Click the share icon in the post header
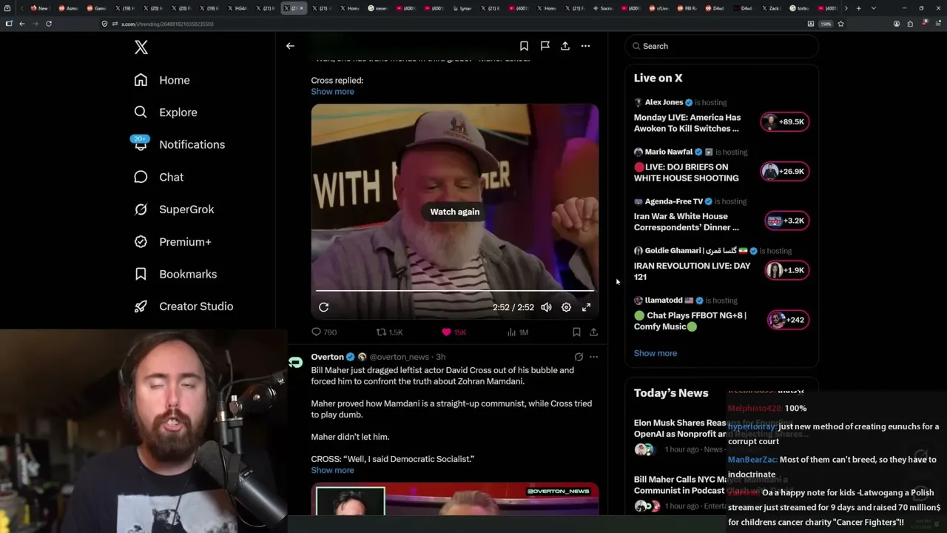Image resolution: width=947 pixels, height=533 pixels. (565, 46)
